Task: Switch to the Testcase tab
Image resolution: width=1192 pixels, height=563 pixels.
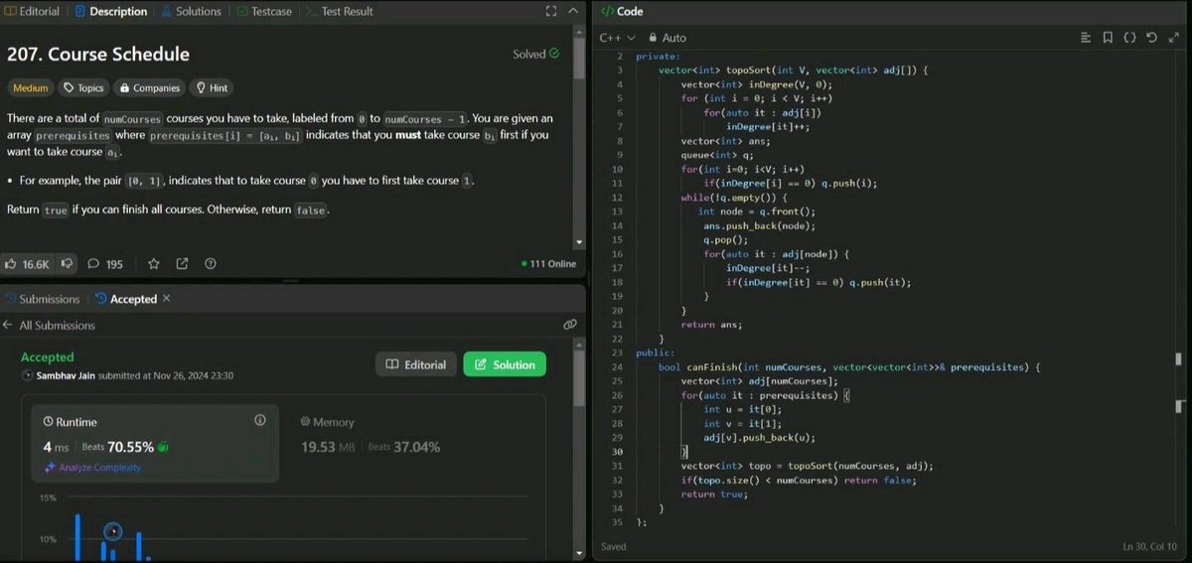Action: (x=265, y=12)
